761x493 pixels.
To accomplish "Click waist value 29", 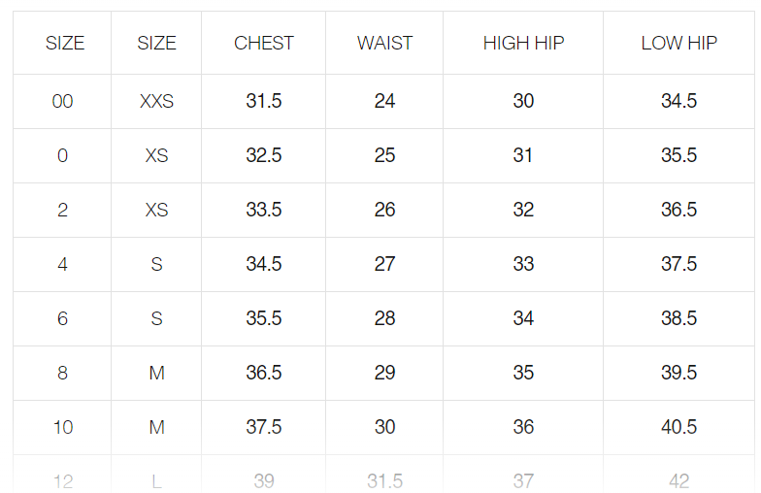I will 384,374.
